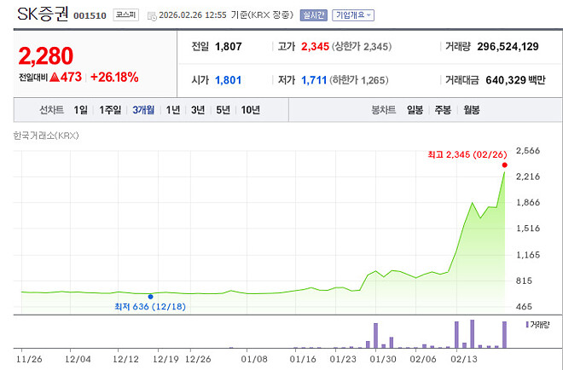Click the SK증권 stock name title
This screenshot has height=370, width=563.
[x=43, y=14]
